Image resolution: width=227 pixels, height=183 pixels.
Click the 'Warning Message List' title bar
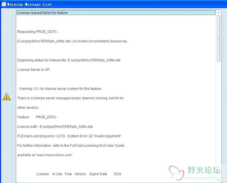pos(114,4)
